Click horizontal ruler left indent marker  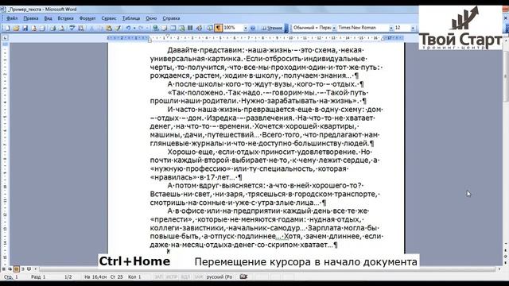pyautogui.click(x=150, y=40)
